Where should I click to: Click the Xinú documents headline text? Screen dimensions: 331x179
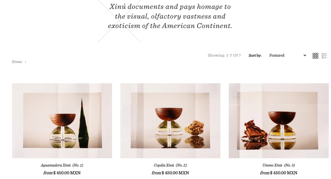point(170,16)
